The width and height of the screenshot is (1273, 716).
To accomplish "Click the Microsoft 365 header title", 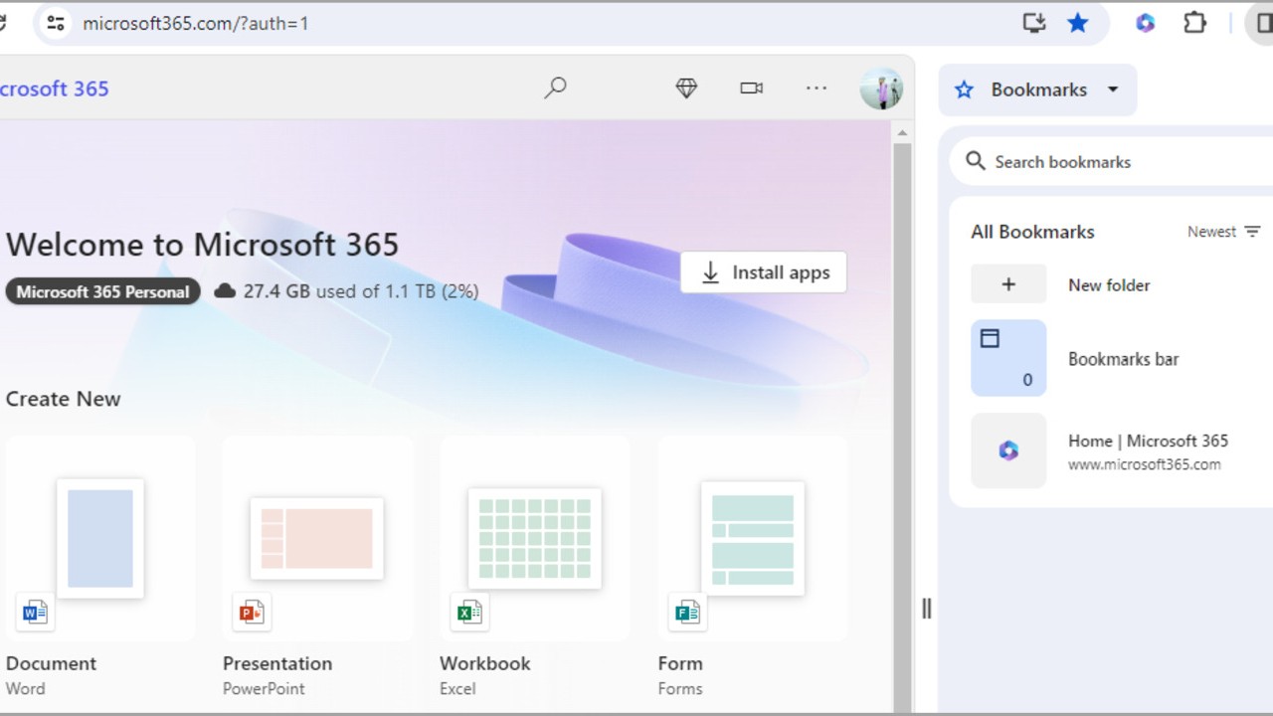I will [x=54, y=89].
